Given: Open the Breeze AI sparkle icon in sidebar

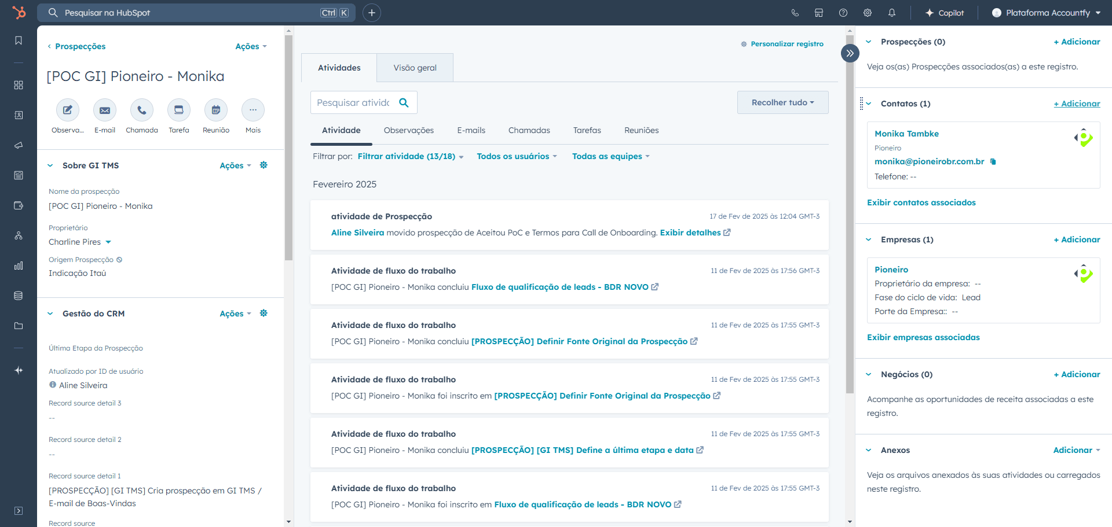Looking at the screenshot, I should 19,370.
